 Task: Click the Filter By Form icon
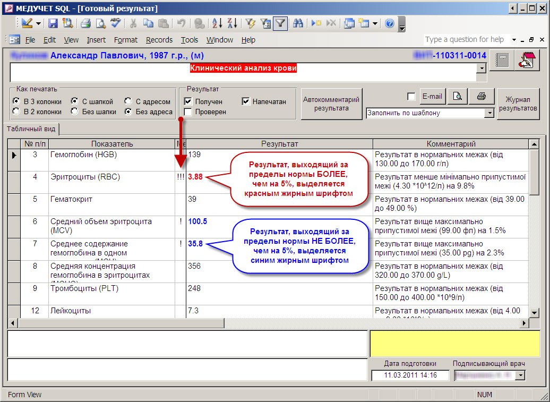click(265, 23)
